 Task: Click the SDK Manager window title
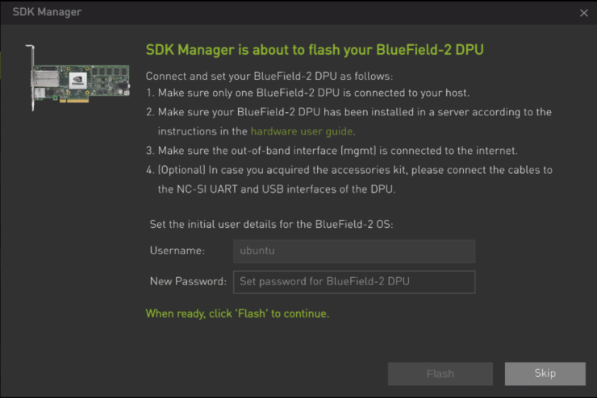(x=47, y=13)
